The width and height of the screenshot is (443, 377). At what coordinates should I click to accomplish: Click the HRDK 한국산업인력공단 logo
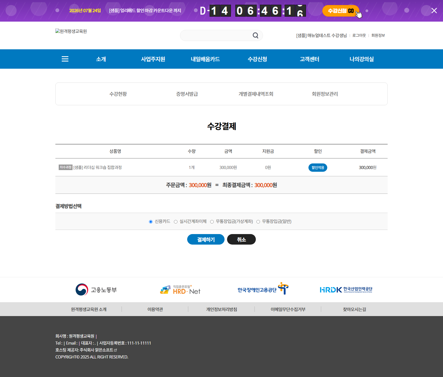346,290
